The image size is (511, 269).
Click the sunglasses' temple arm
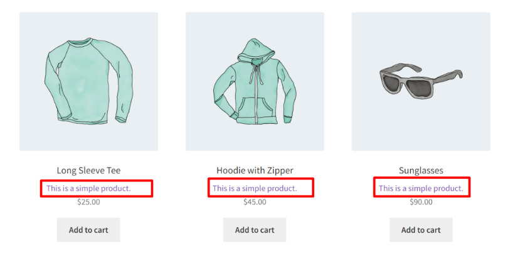446,78
